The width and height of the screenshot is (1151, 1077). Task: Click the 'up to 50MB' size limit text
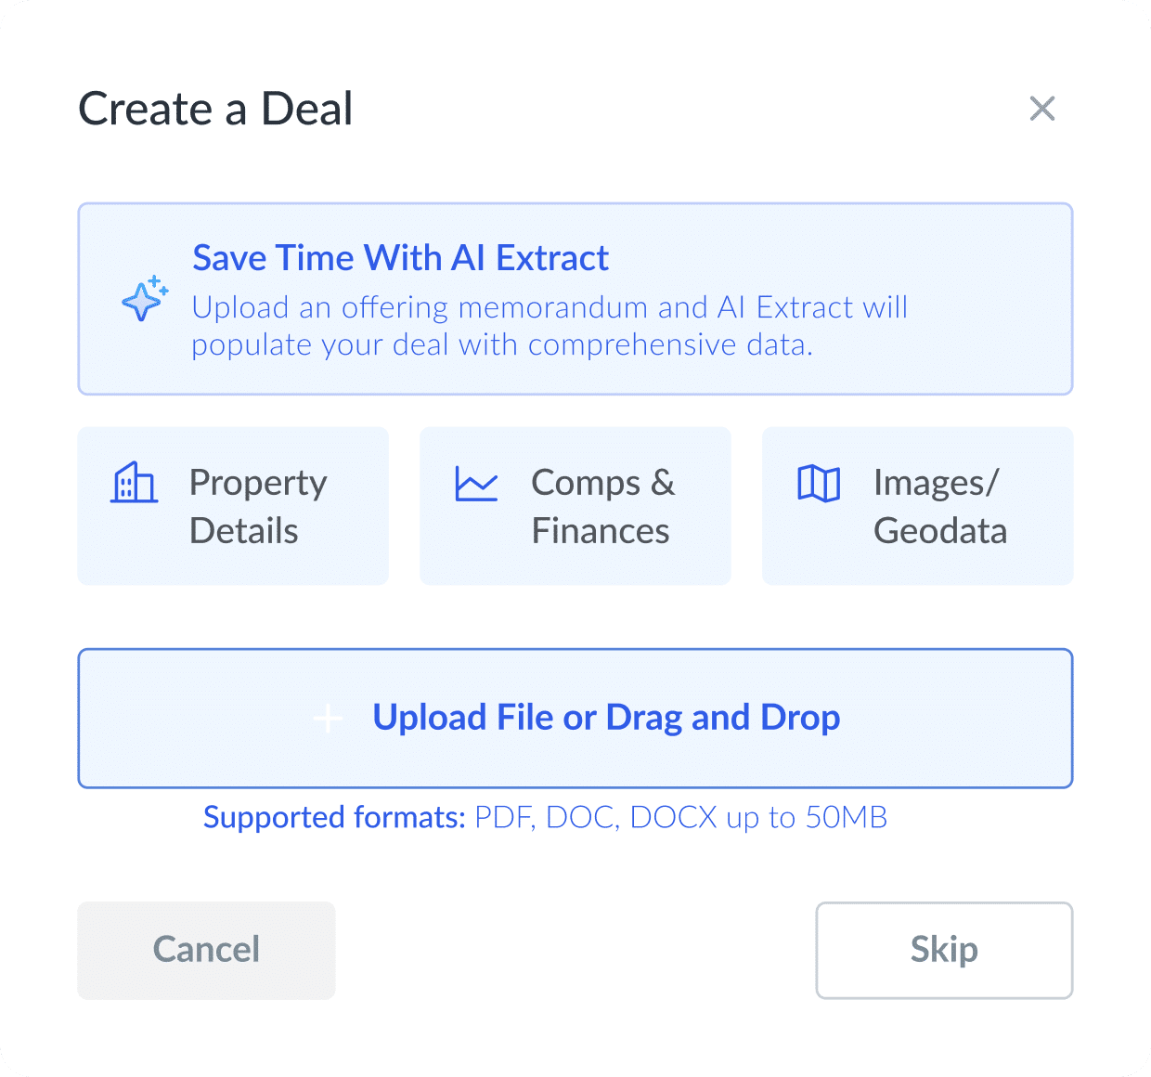tap(807, 818)
